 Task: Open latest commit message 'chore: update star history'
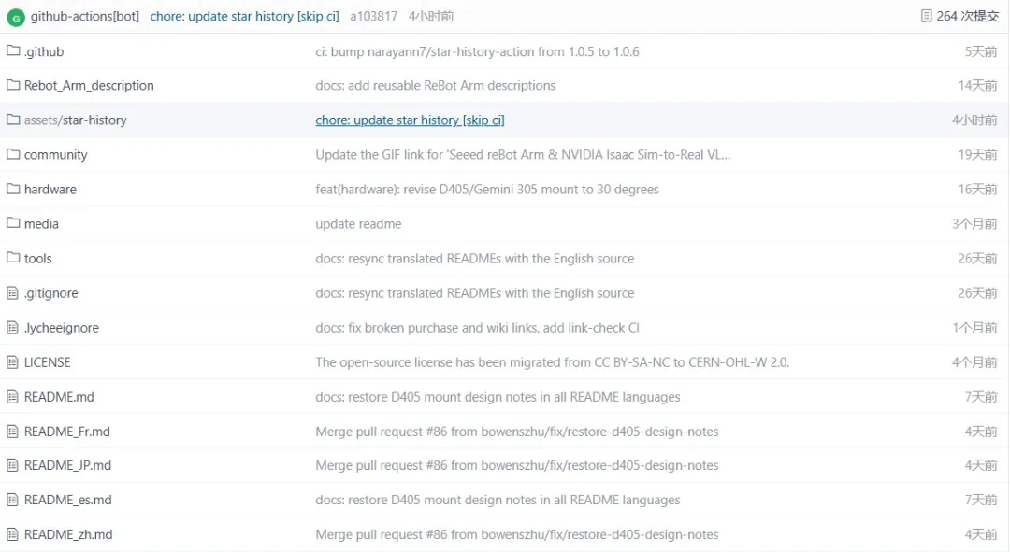click(244, 16)
